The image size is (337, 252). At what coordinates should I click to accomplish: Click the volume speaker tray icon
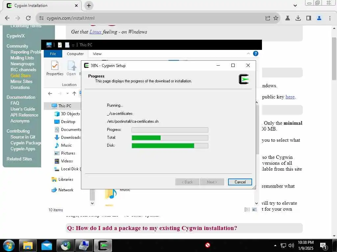[x=291, y=245]
